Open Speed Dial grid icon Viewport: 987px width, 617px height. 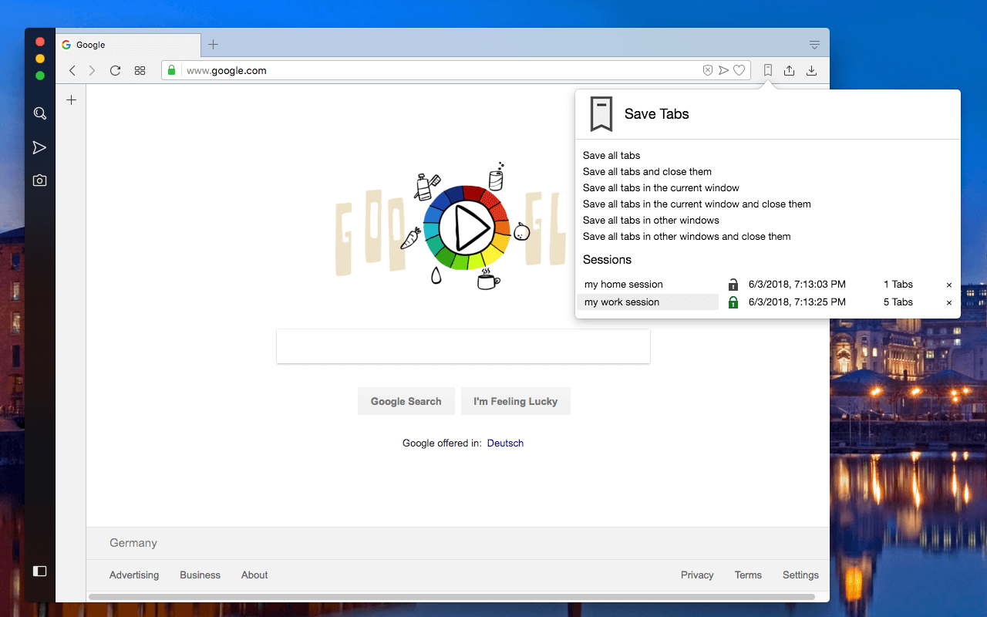[x=140, y=70]
